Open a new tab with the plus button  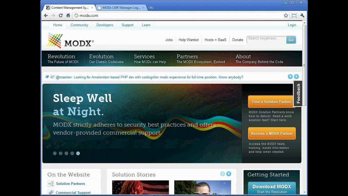click(x=151, y=8)
